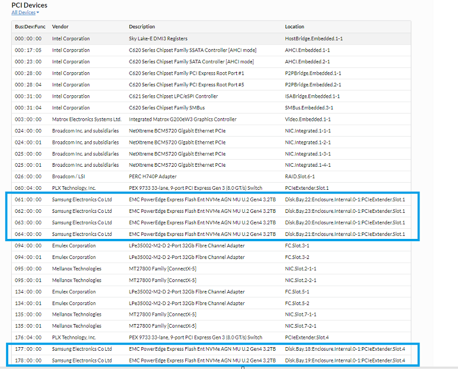
Task: Select the FC.Slot.3-1 Emulex adapter row
Action: (186, 245)
